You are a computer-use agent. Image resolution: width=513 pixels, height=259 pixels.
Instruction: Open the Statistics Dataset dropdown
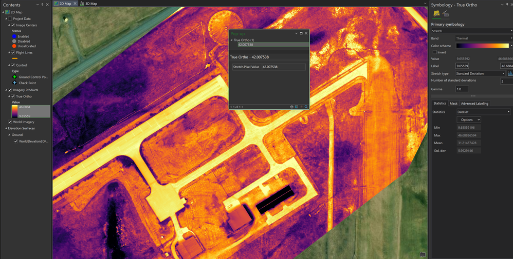pyautogui.click(x=484, y=112)
